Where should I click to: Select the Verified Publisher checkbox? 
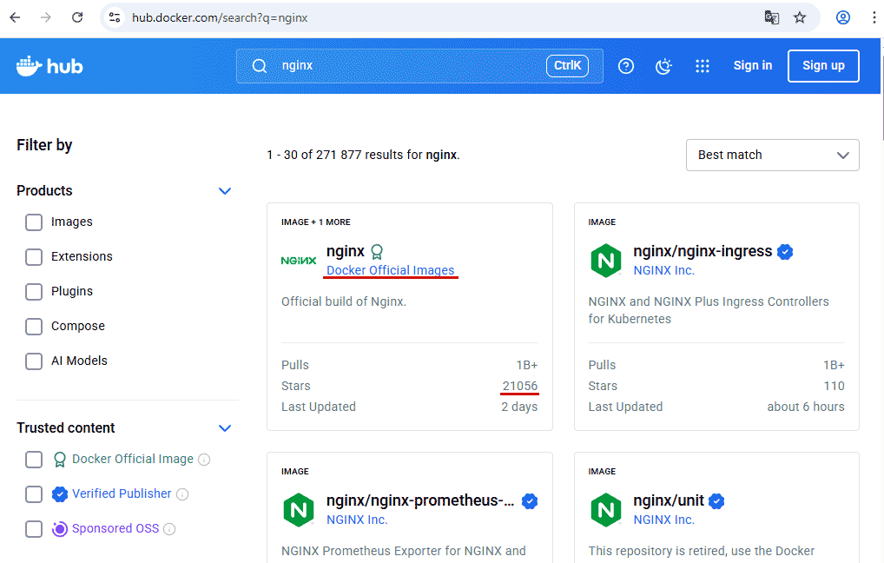[34, 494]
